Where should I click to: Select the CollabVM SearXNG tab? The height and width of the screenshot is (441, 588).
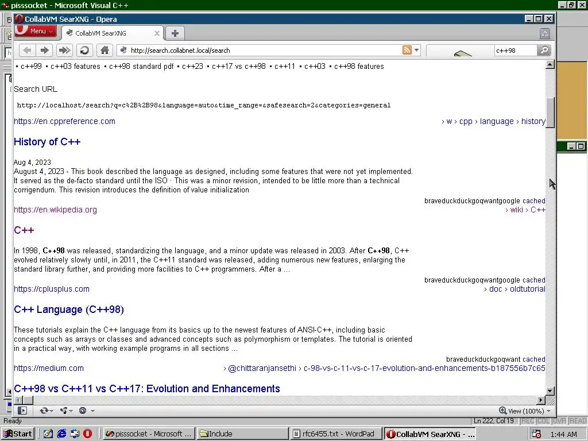tap(112, 33)
